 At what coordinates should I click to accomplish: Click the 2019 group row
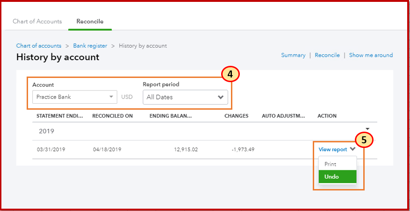pyautogui.click(x=205, y=131)
